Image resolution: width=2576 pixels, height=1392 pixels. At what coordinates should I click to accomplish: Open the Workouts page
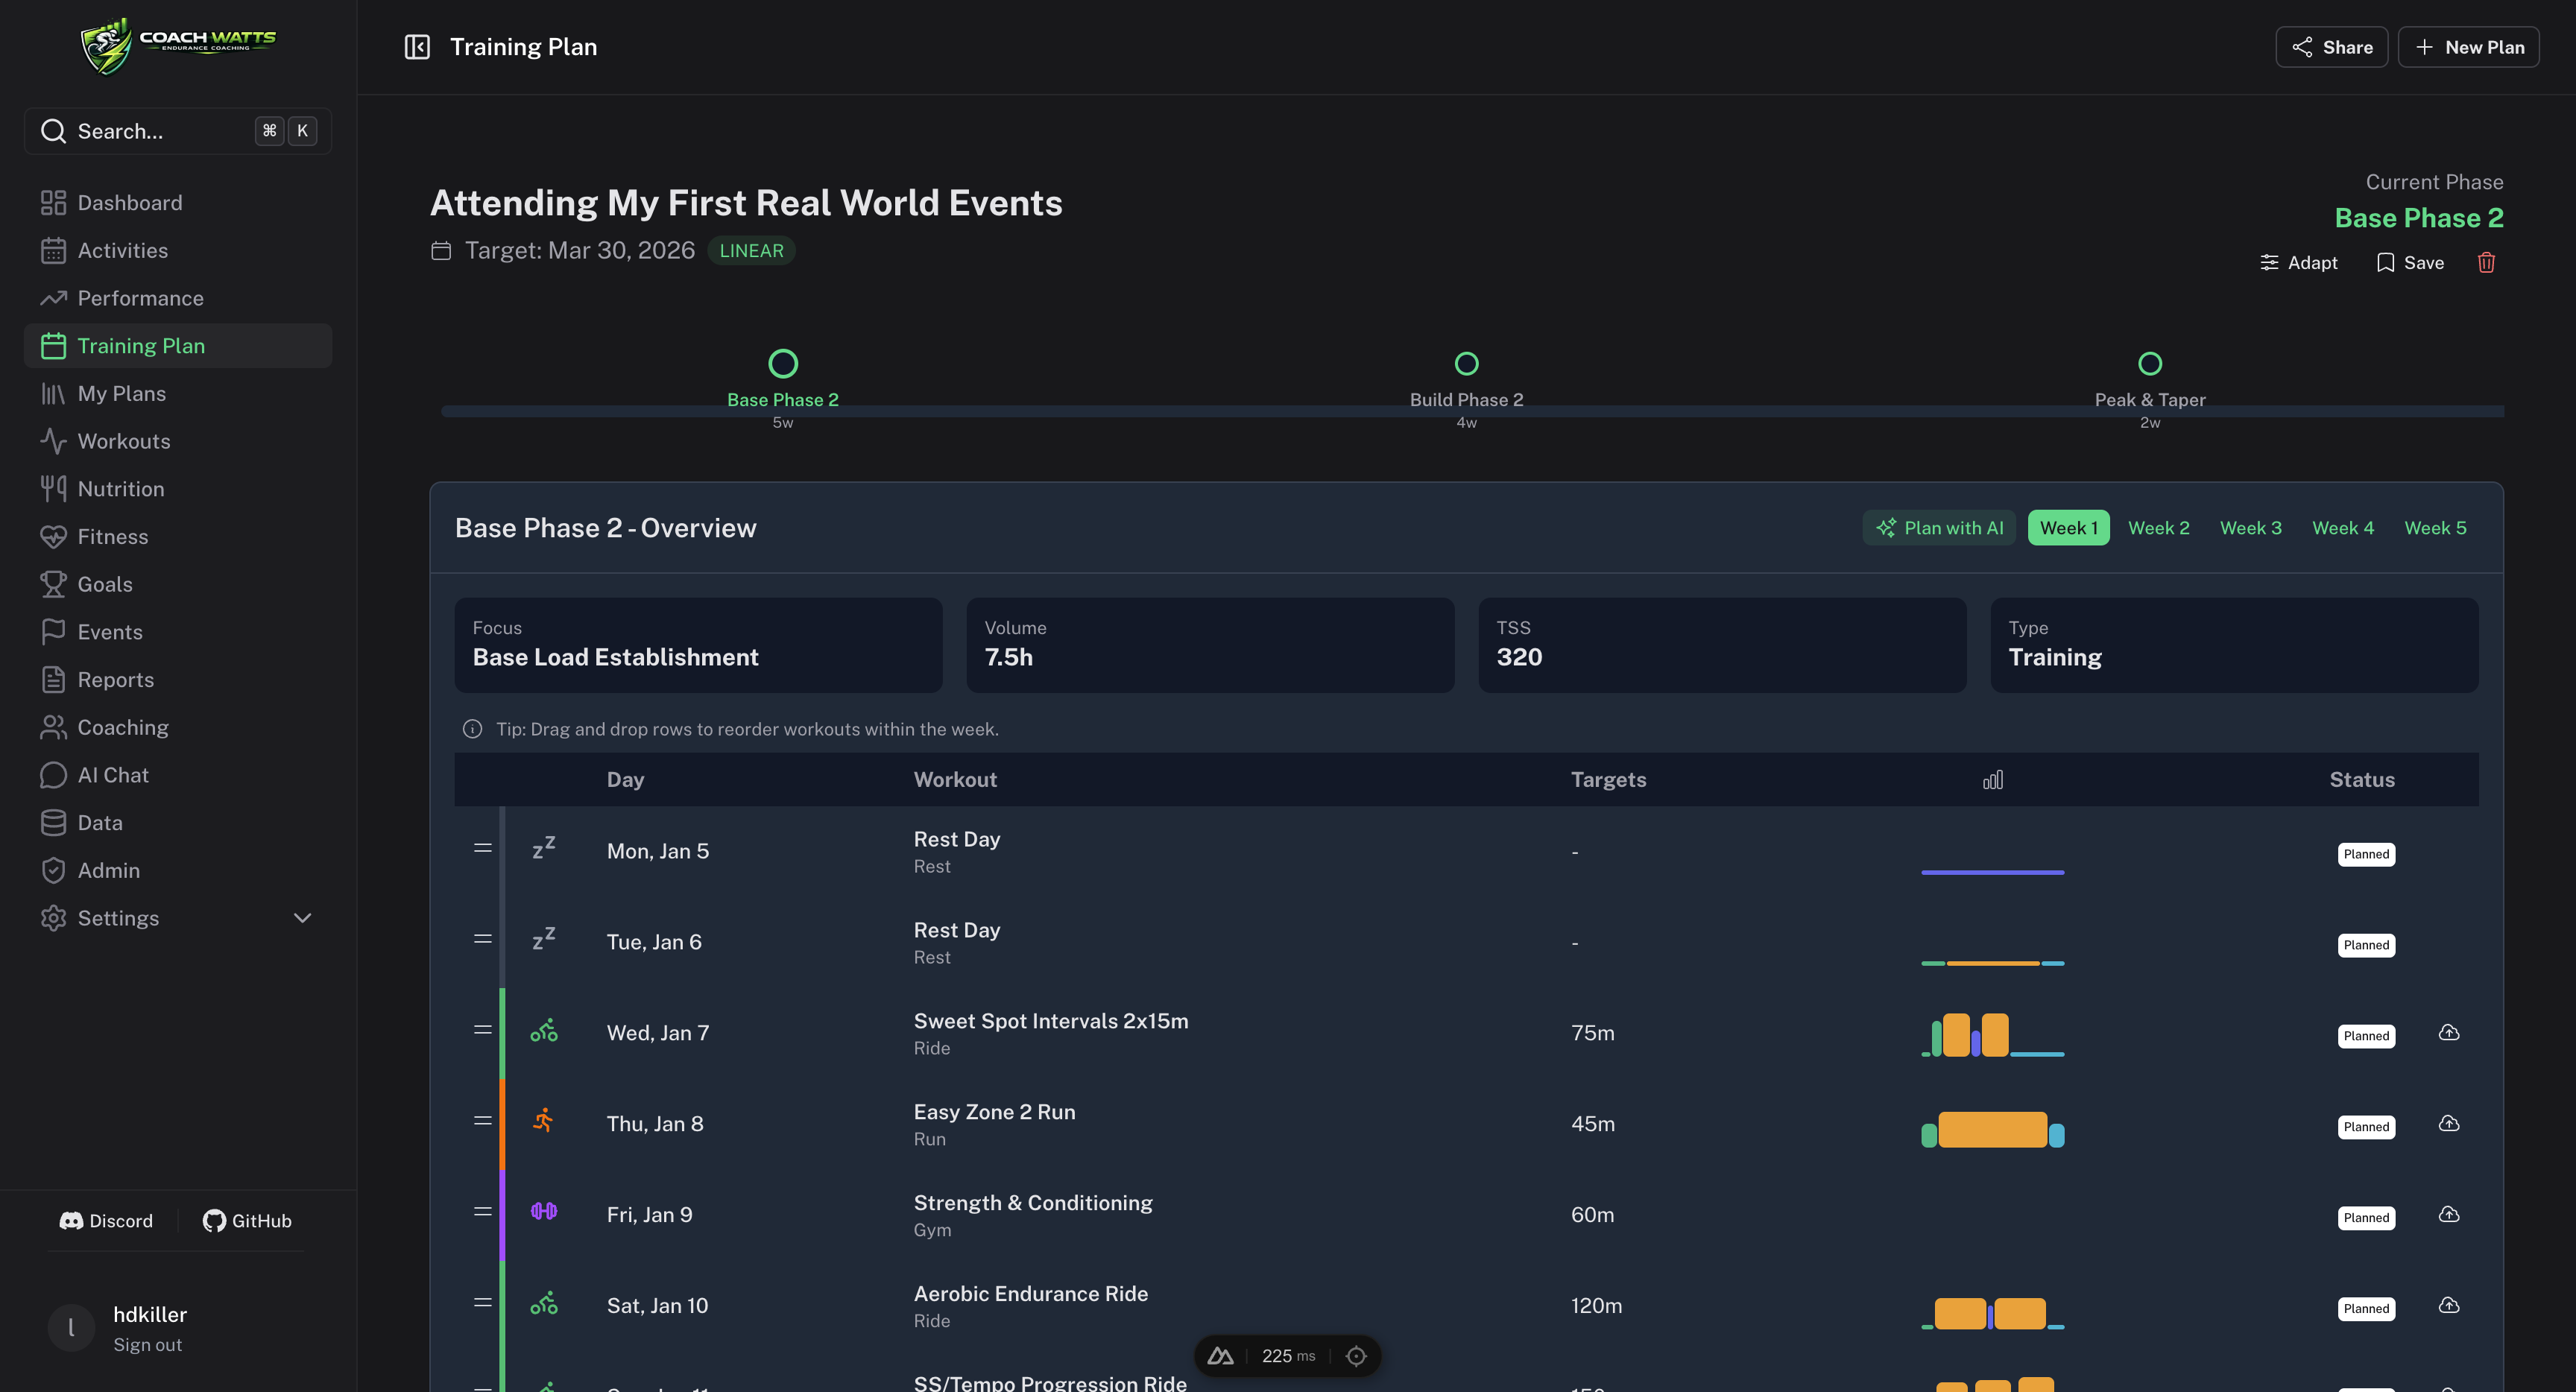(x=178, y=442)
